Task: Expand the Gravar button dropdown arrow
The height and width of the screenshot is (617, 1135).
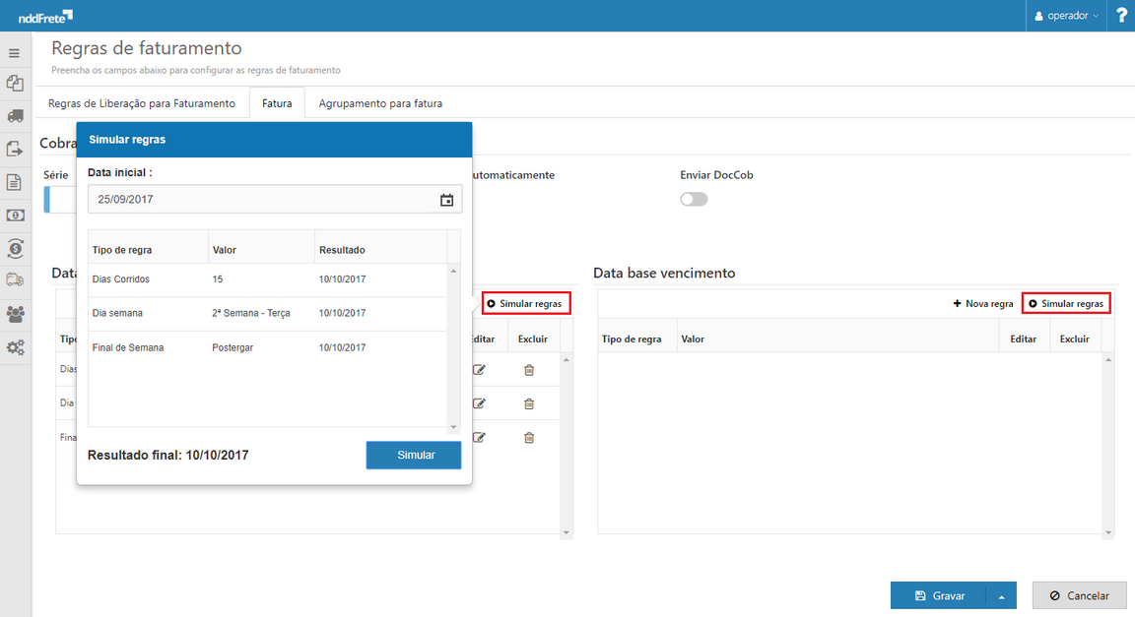Action: [1001, 596]
